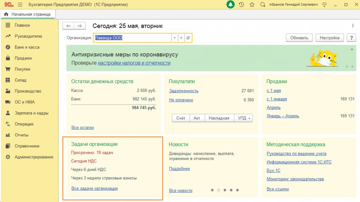Expand the Организация dropdown arrow
Screen dimensions: 360x202
pyautogui.click(x=174, y=38)
